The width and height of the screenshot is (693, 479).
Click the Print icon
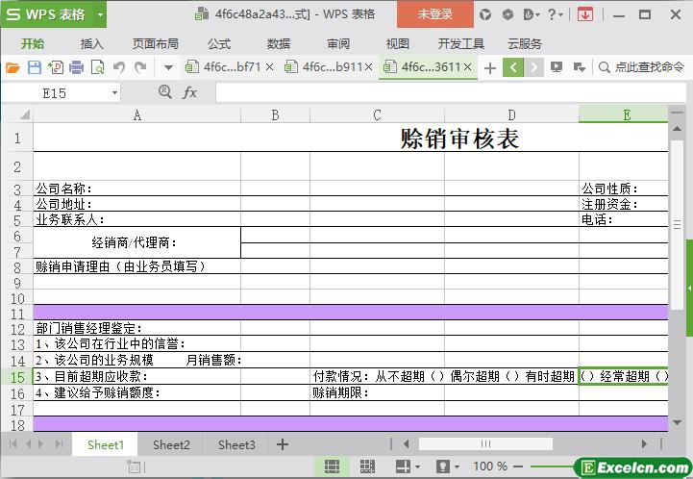[x=76, y=67]
